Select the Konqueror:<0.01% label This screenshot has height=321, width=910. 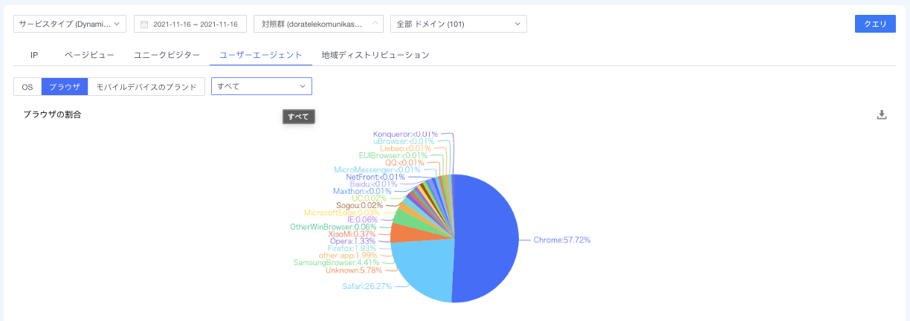(405, 134)
